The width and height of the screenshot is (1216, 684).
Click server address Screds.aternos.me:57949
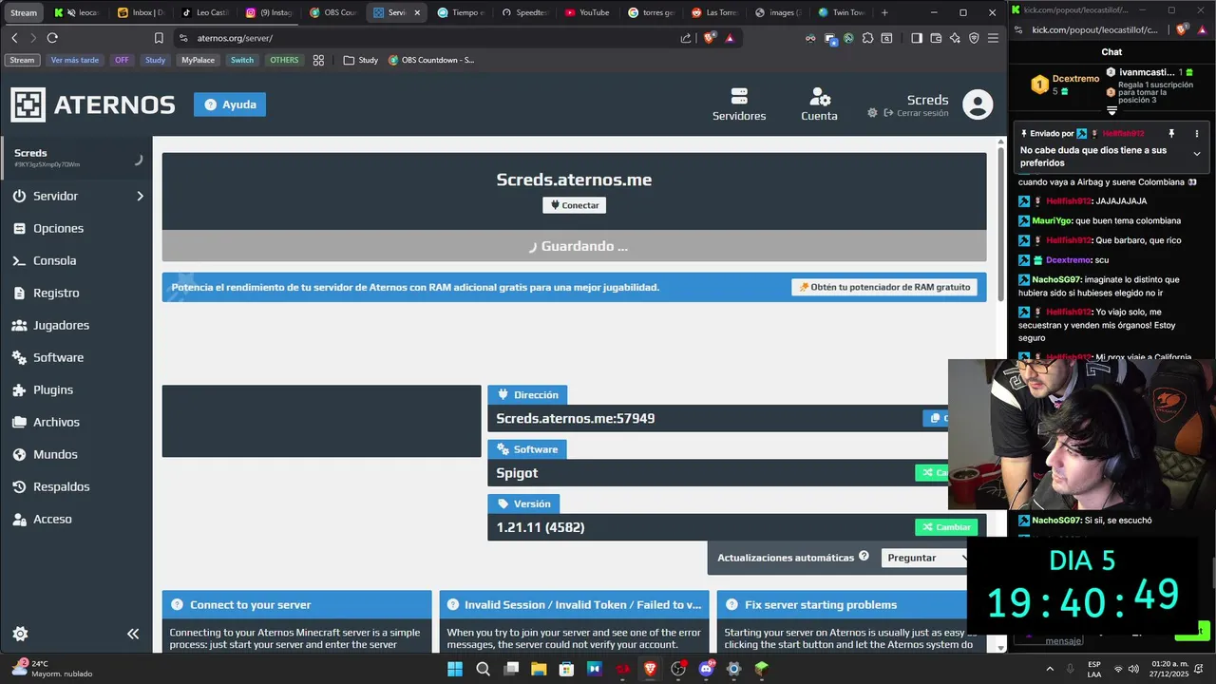[x=575, y=418]
